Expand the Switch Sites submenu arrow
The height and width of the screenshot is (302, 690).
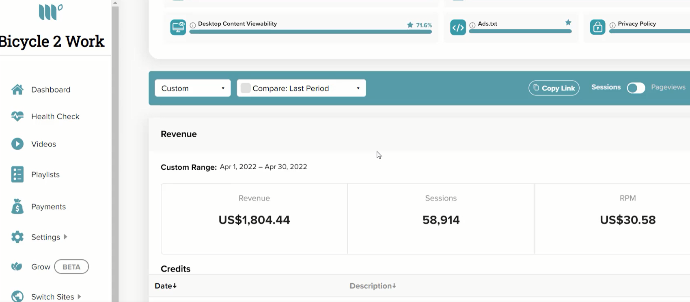(79, 297)
